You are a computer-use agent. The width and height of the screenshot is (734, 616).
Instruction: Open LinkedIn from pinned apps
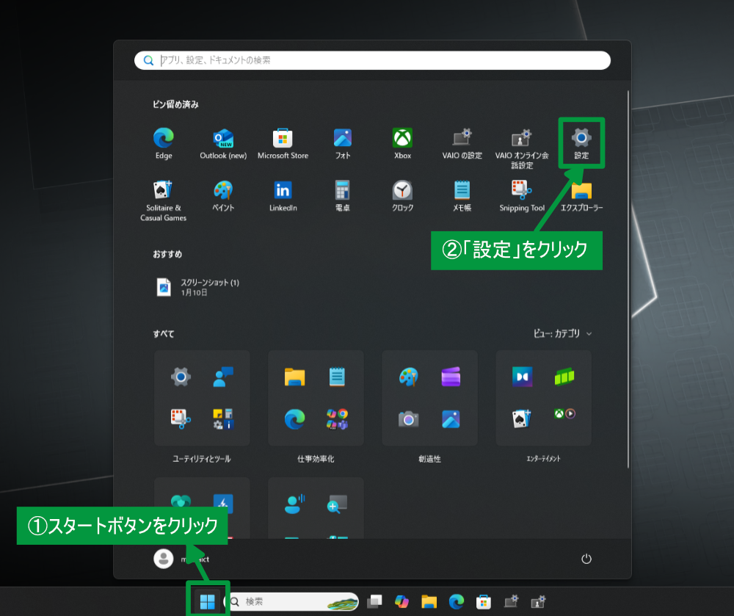click(x=283, y=191)
